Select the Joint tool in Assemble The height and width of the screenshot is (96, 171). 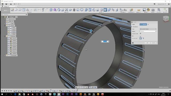(125, 10)
